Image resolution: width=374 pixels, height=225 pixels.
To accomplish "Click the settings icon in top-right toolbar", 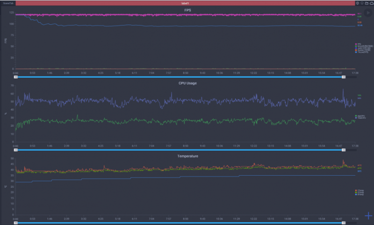I will 358,3.
